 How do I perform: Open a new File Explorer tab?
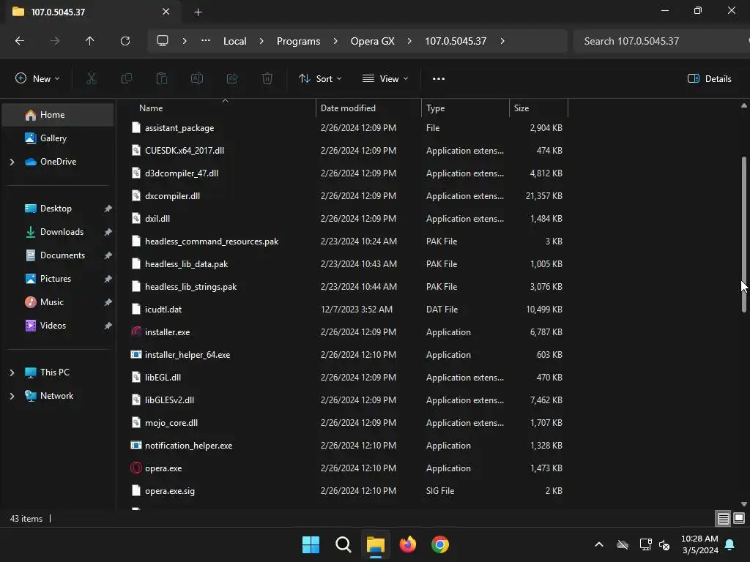pyautogui.click(x=198, y=12)
